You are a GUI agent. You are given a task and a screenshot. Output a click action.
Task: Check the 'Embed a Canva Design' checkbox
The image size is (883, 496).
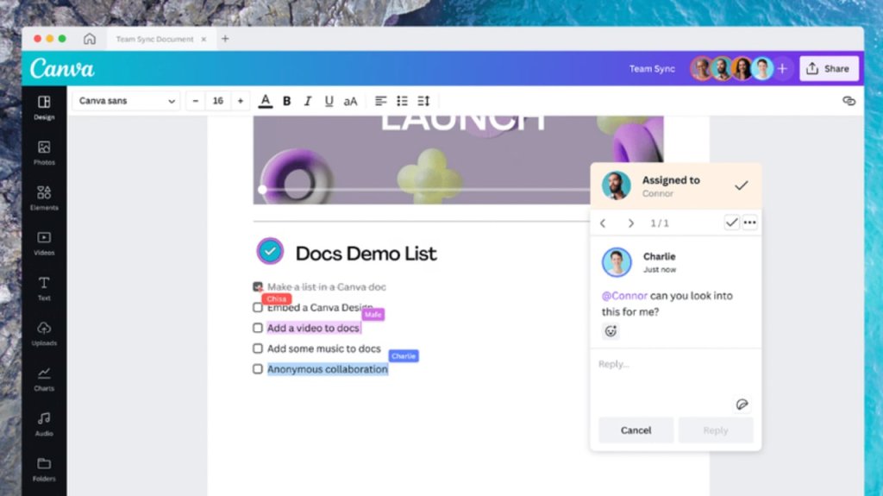click(x=258, y=307)
